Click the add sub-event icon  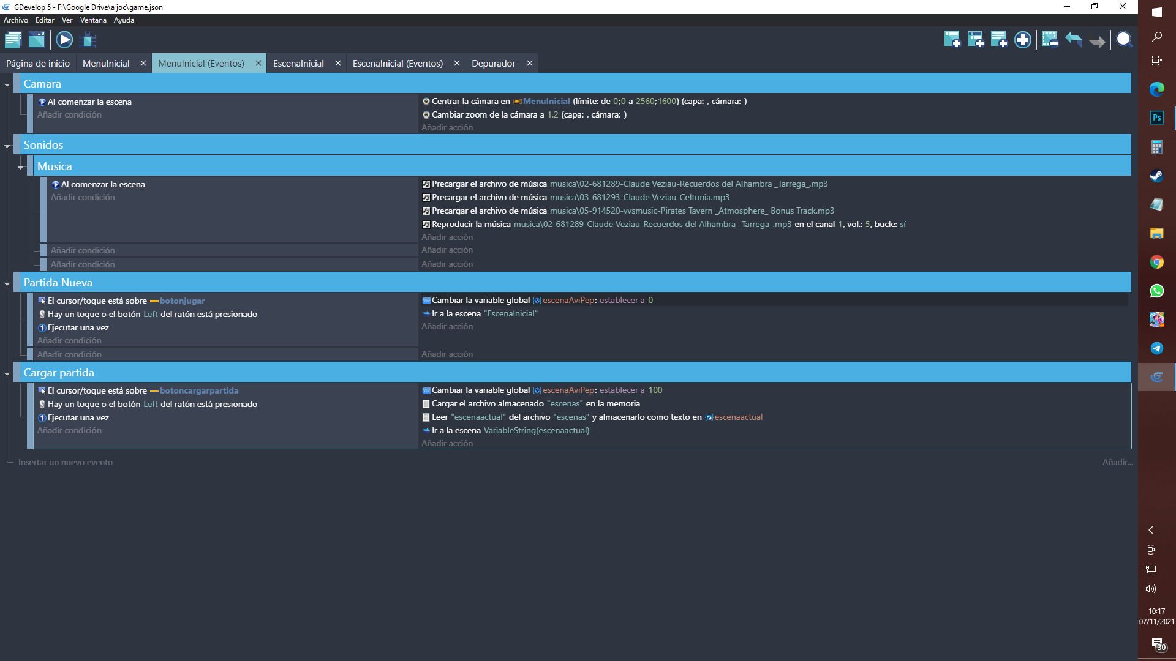[975, 40]
